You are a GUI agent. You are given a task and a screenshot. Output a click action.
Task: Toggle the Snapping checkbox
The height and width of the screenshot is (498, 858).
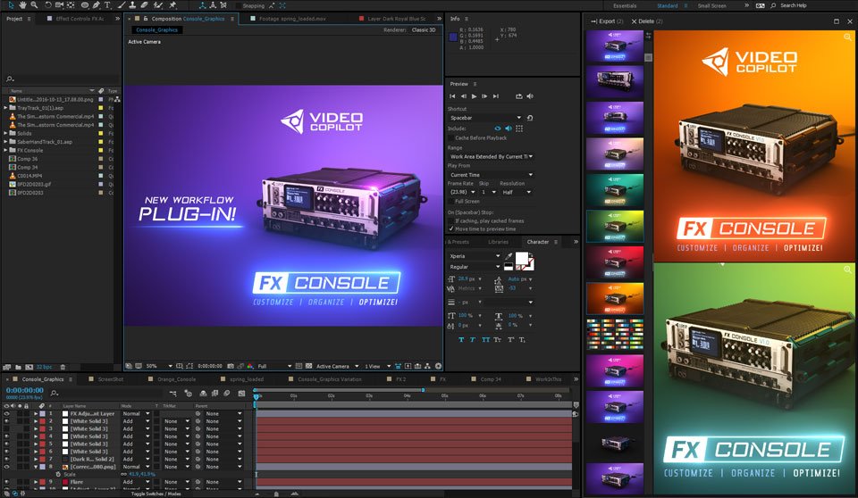239,5
